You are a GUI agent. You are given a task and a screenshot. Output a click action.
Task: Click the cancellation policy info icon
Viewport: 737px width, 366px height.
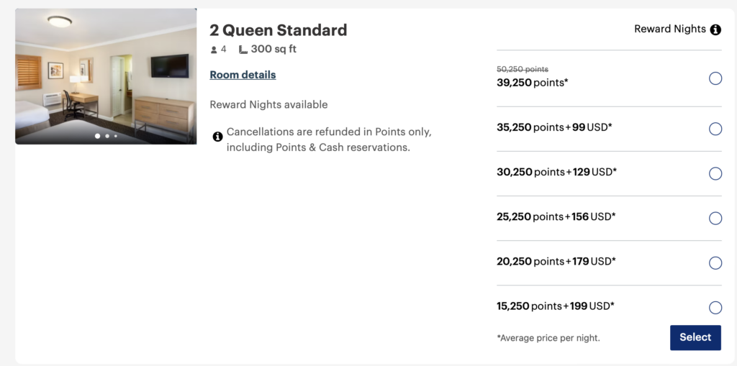coord(217,136)
